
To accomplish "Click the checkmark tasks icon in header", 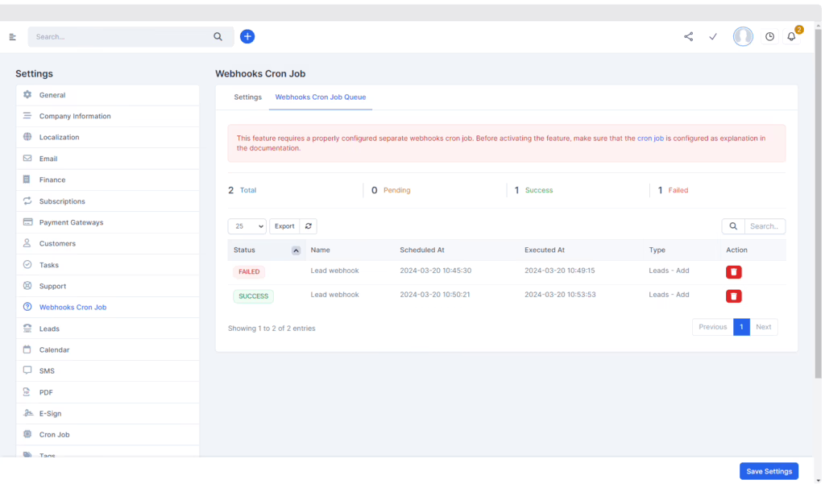I will coord(713,36).
